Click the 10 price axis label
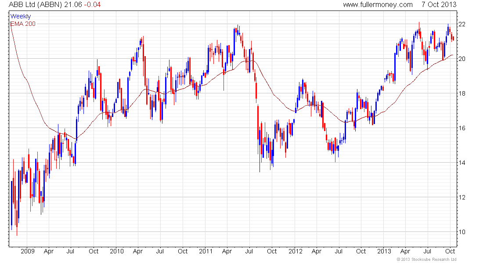Image resolution: width=483 pixels, height=263 pixels. (462, 232)
